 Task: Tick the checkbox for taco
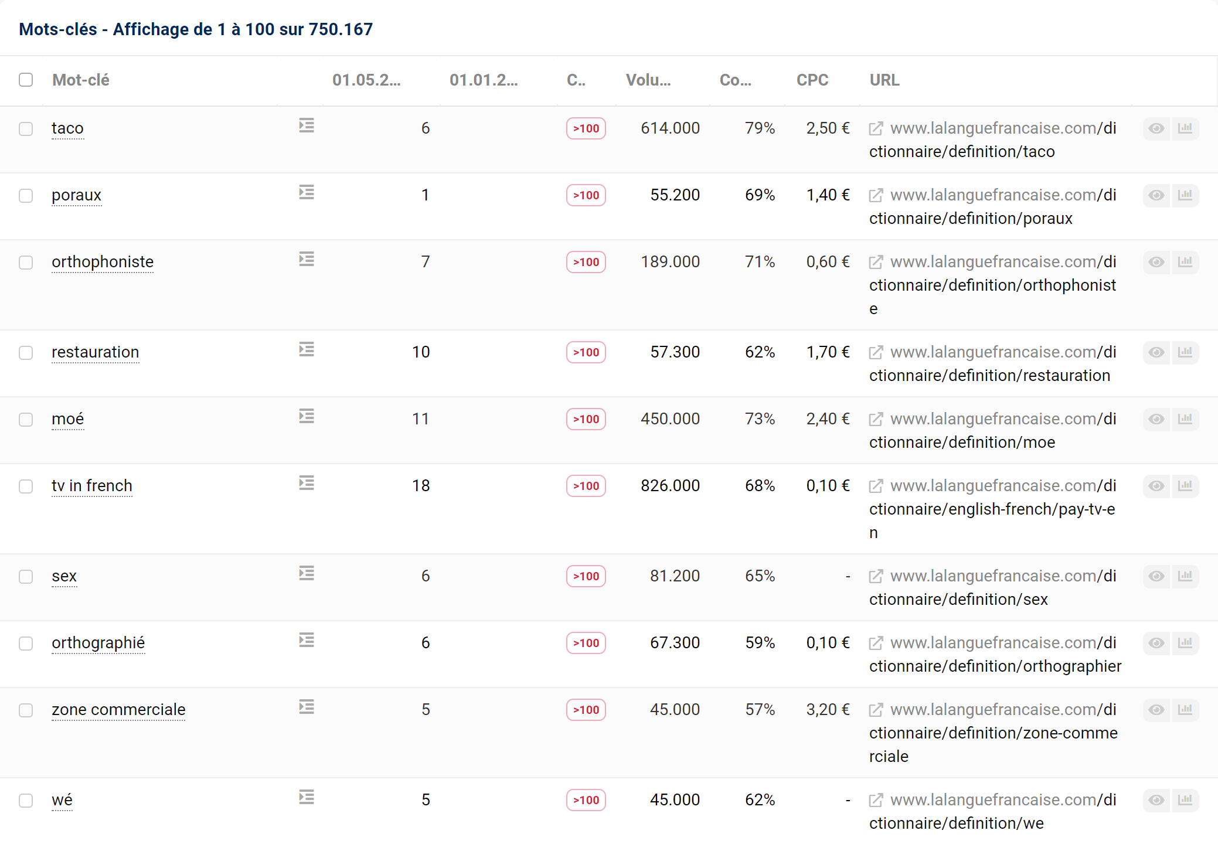tap(26, 129)
